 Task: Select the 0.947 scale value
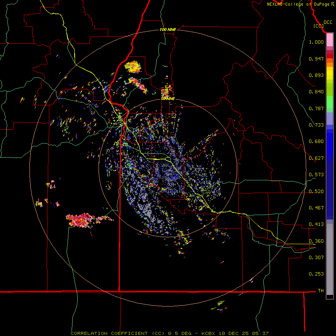[x=316, y=59]
